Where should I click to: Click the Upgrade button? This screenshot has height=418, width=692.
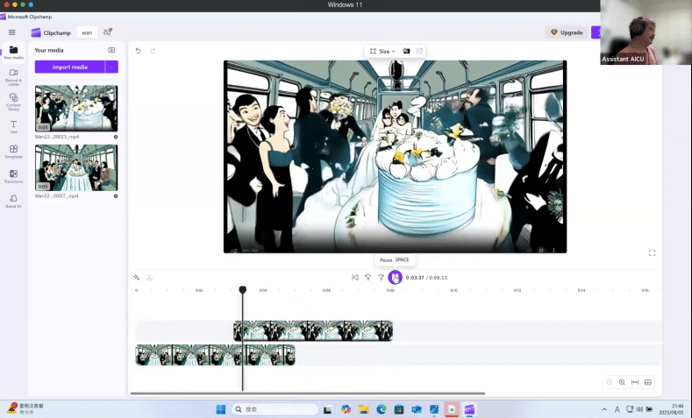coord(567,32)
